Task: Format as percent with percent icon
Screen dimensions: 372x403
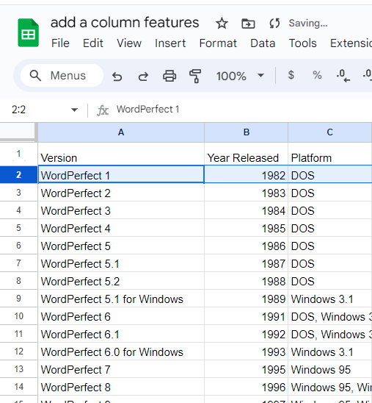Action: pyautogui.click(x=317, y=75)
